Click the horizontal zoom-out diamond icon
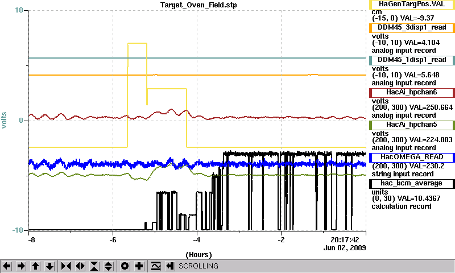 click(80, 266)
